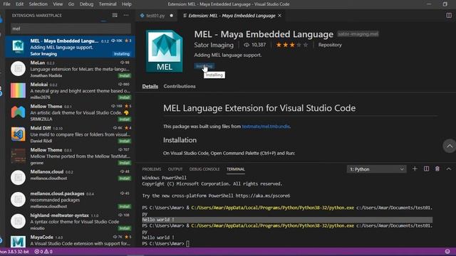
Task: Open the View menu
Action: point(58,4)
